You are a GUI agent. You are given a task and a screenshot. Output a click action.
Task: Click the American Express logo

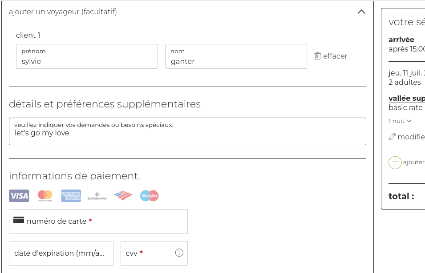pos(71,196)
